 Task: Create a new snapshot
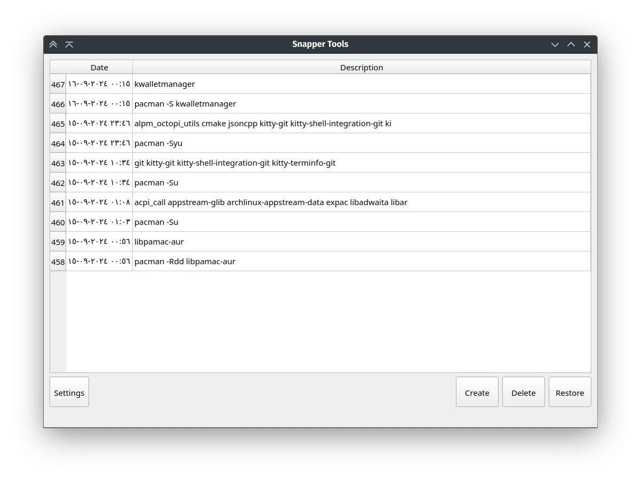click(477, 392)
